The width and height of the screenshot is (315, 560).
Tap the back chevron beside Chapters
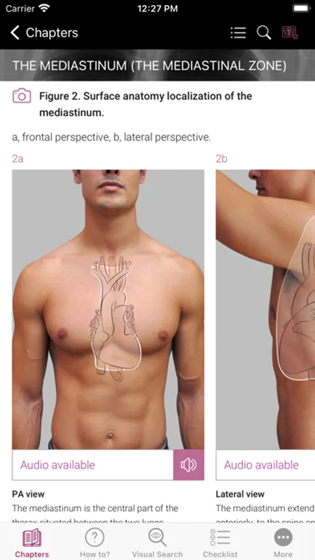pyautogui.click(x=15, y=33)
